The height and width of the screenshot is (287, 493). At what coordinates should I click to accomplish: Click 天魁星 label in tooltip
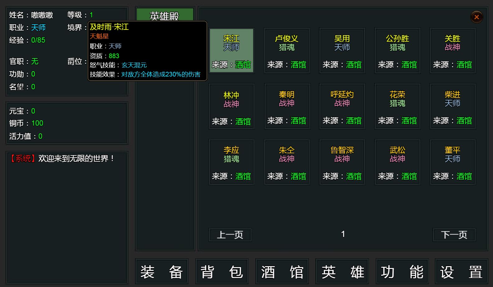[x=99, y=36]
